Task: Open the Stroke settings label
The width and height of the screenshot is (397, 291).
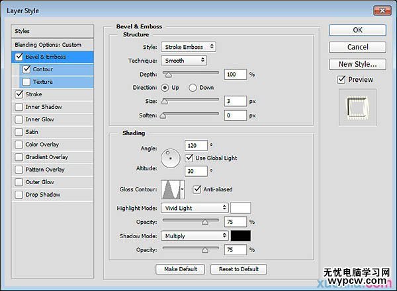Action: pos(34,94)
